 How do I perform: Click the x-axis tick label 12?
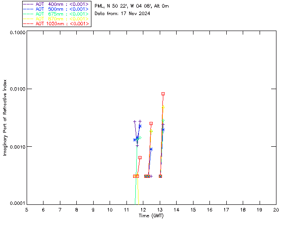point(143,210)
